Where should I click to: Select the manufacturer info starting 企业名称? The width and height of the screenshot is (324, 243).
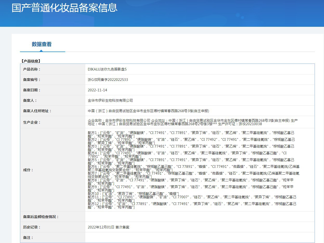pos(193,122)
